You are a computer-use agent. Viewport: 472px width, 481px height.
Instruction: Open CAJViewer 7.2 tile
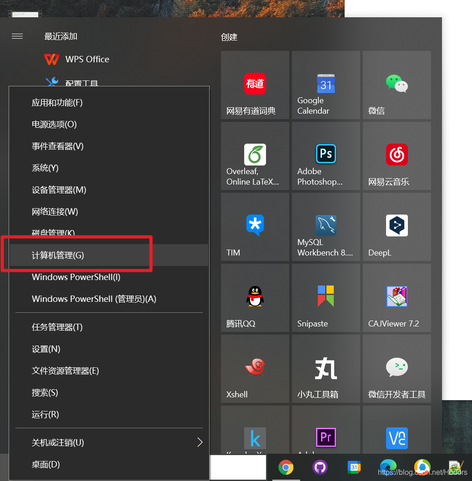pyautogui.click(x=397, y=298)
